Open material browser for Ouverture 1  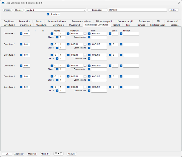pos(85,34)
